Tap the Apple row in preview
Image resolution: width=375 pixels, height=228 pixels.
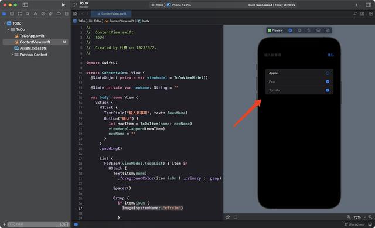[299, 73]
